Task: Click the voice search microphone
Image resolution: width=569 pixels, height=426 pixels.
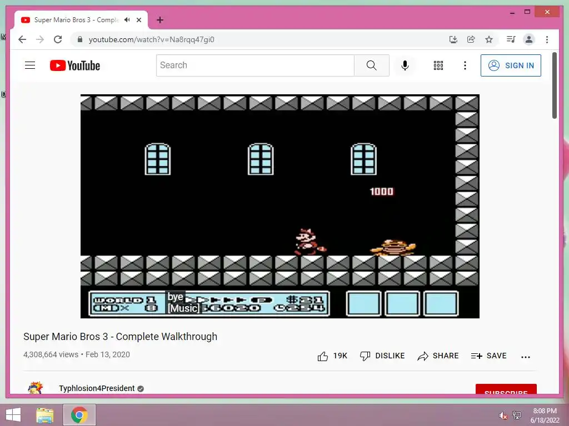Action: 405,65
